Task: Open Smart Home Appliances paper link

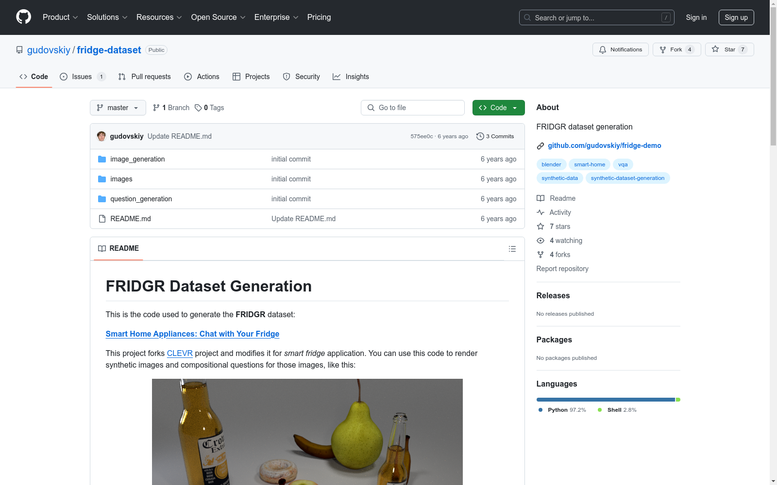Action: point(192,334)
